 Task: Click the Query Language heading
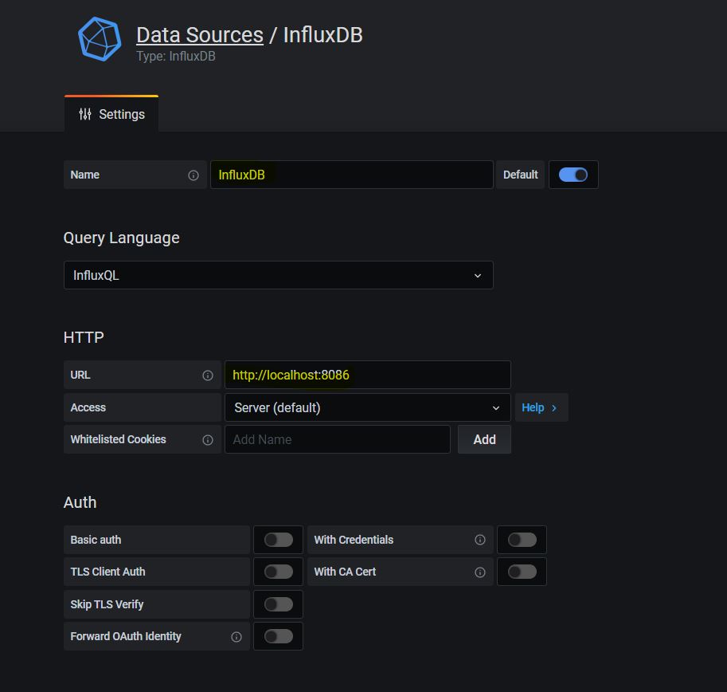point(122,238)
